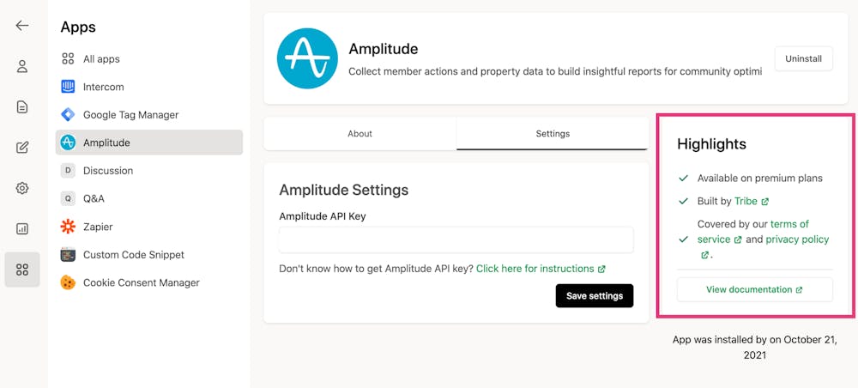Open the View documentation link
858x388 pixels.
tap(754, 290)
